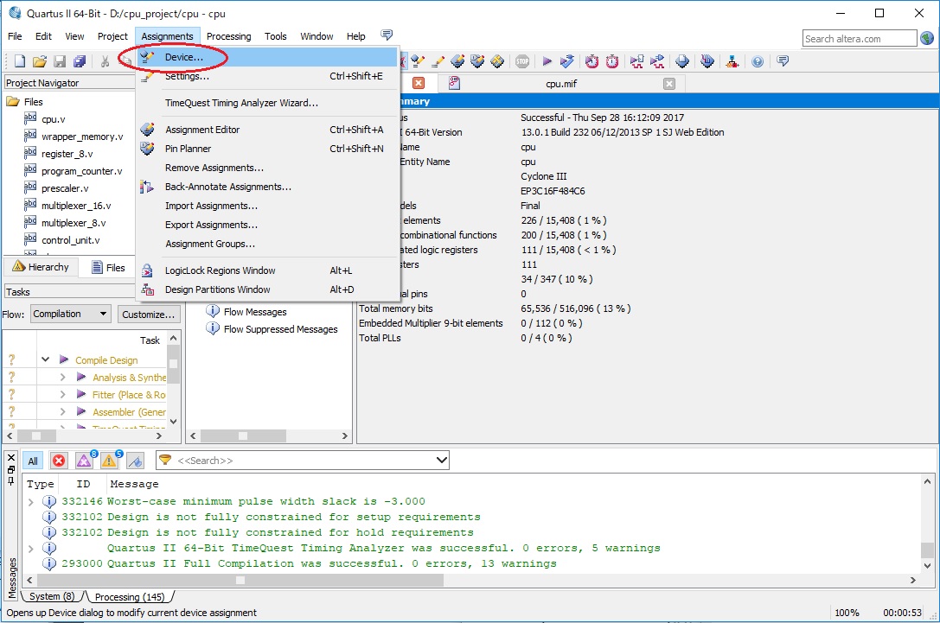Switch to the Files tab in Project Navigator

coord(108,267)
